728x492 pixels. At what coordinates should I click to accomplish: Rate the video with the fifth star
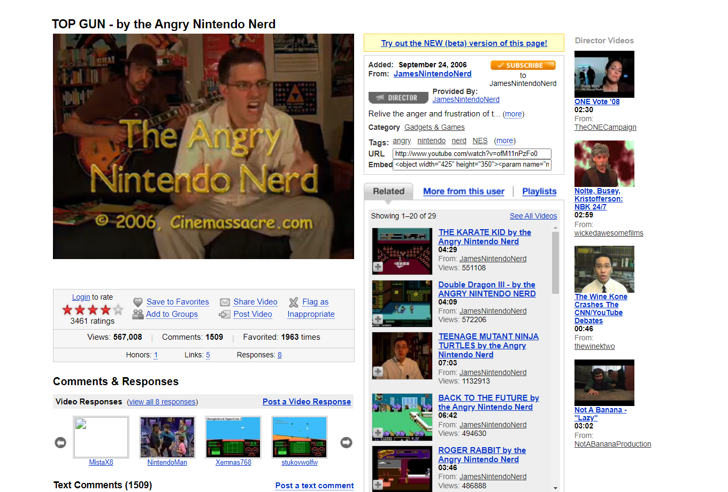pyautogui.click(x=118, y=310)
